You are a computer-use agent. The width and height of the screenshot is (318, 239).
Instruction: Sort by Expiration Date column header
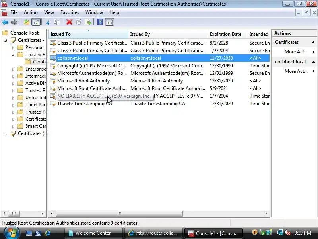click(227, 34)
